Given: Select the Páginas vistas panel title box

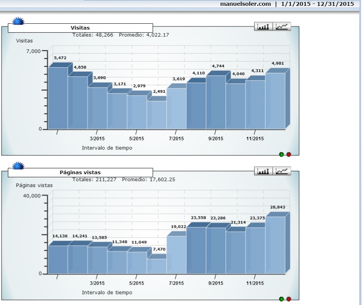Looking at the screenshot, I should coord(80,172).
